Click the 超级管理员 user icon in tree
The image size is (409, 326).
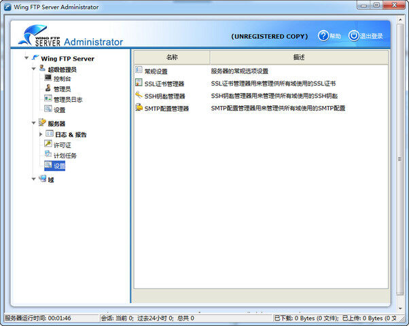[x=42, y=69]
